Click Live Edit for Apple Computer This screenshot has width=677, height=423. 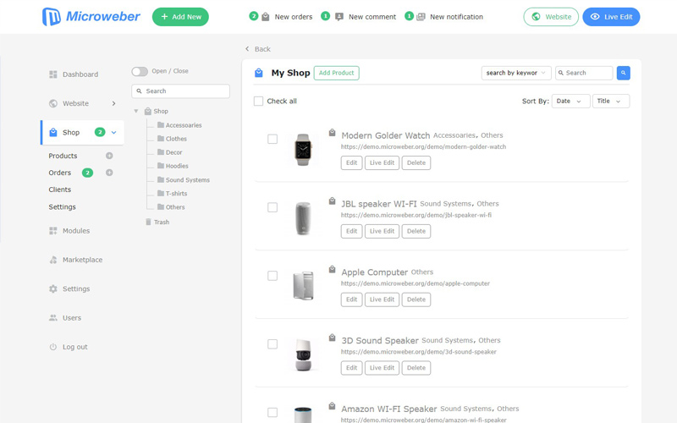[382, 299]
